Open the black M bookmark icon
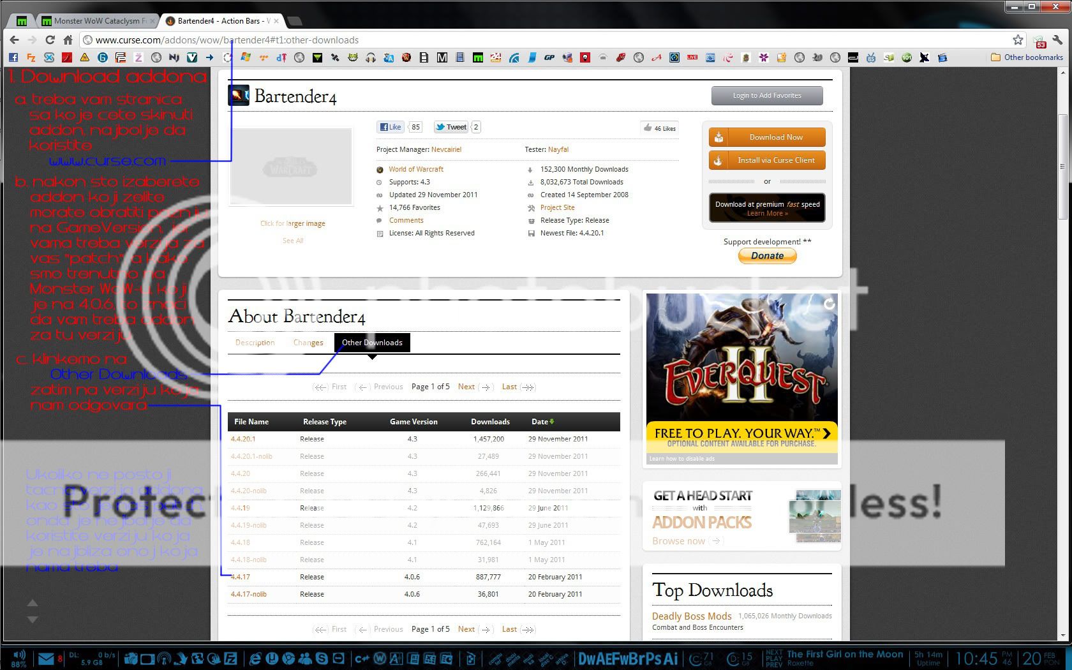 [x=442, y=57]
